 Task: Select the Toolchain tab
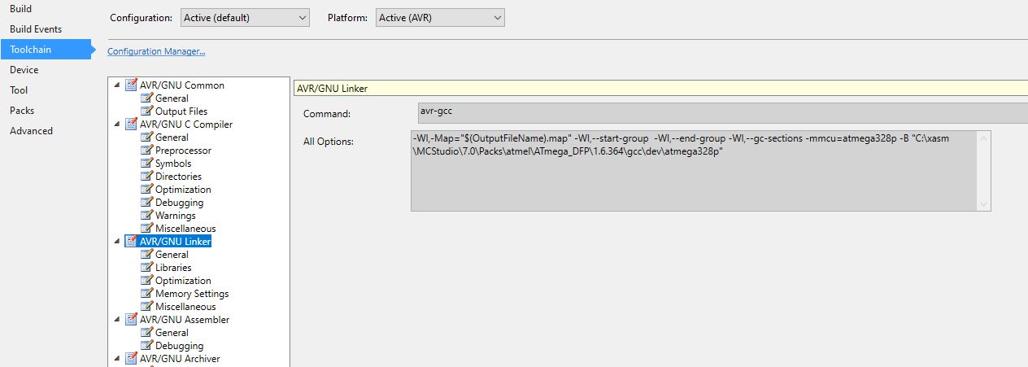46,50
